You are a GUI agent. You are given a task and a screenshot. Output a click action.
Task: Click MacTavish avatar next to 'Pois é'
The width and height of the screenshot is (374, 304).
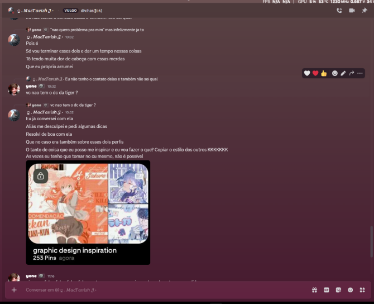pyautogui.click(x=14, y=40)
